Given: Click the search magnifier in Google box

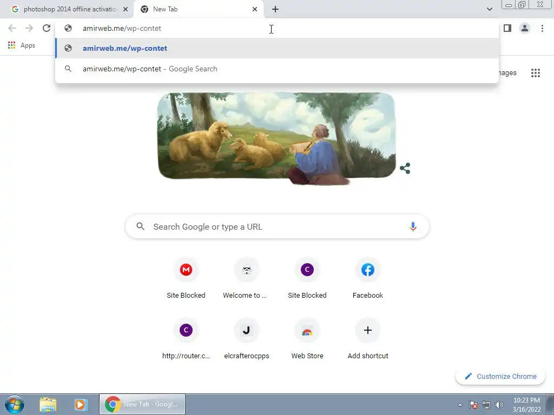Looking at the screenshot, I should [x=141, y=226].
